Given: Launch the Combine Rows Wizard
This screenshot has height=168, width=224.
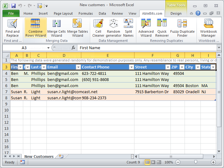Looking at the screenshot, I should point(35,28).
